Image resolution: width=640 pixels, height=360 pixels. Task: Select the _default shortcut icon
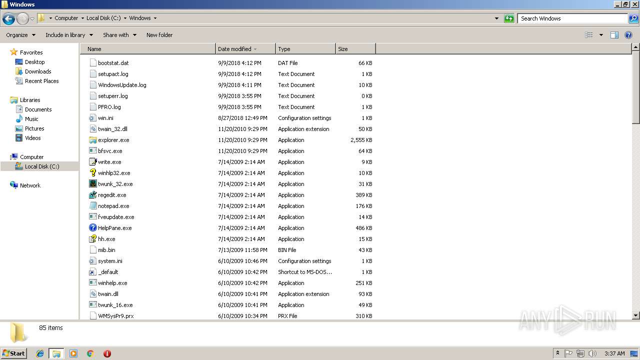(x=92, y=272)
